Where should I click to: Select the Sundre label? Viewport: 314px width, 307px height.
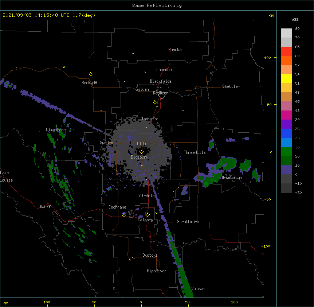tap(106, 143)
